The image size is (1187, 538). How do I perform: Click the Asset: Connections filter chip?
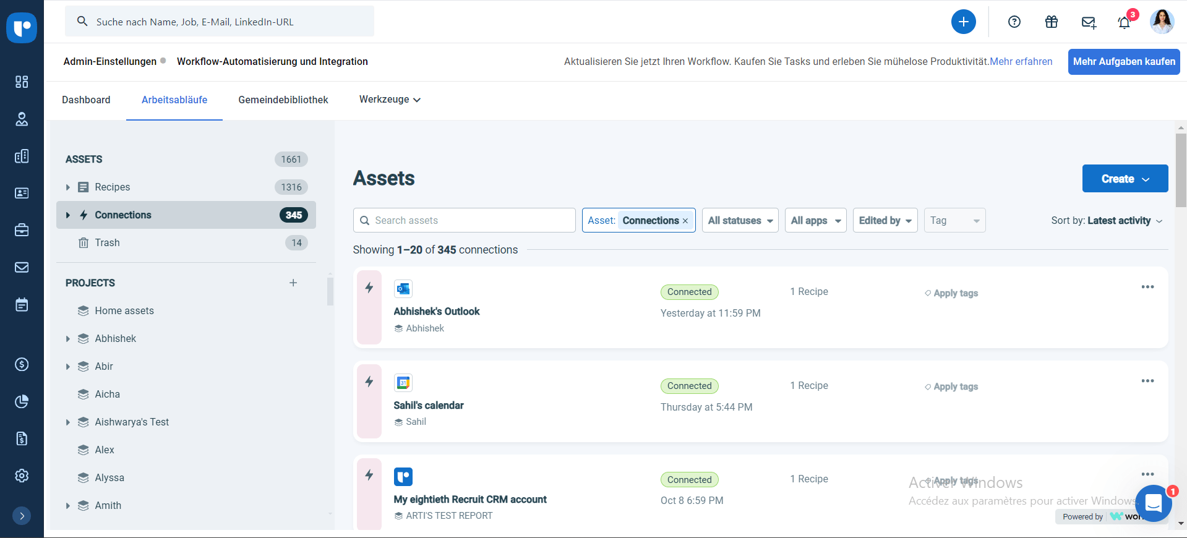click(639, 220)
